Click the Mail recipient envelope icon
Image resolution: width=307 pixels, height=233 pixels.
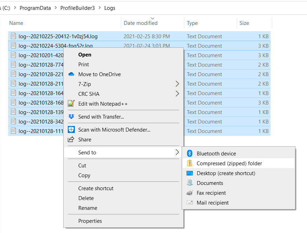(x=190, y=202)
